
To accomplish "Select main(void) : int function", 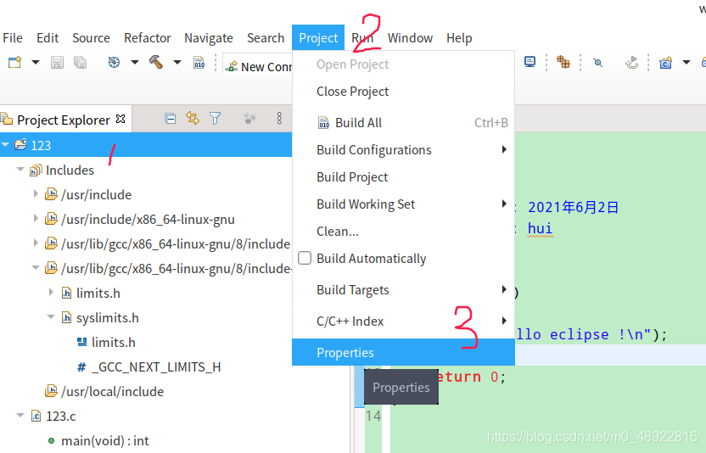I will coord(105,441).
